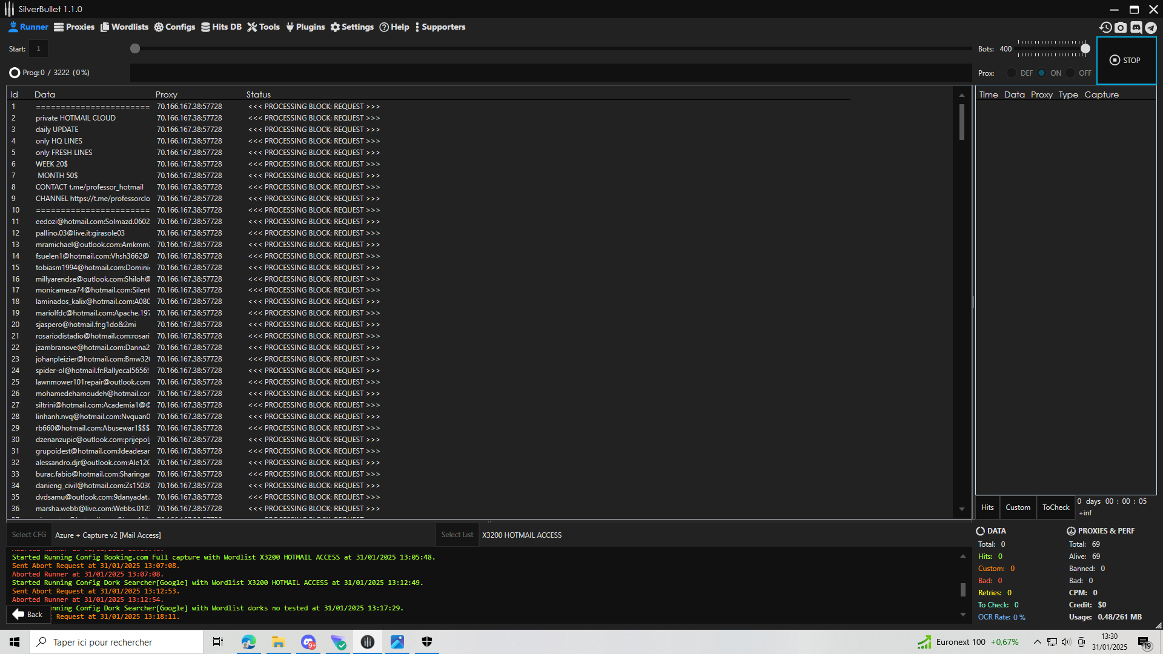Select the ON proxy radio button

[x=1042, y=73]
